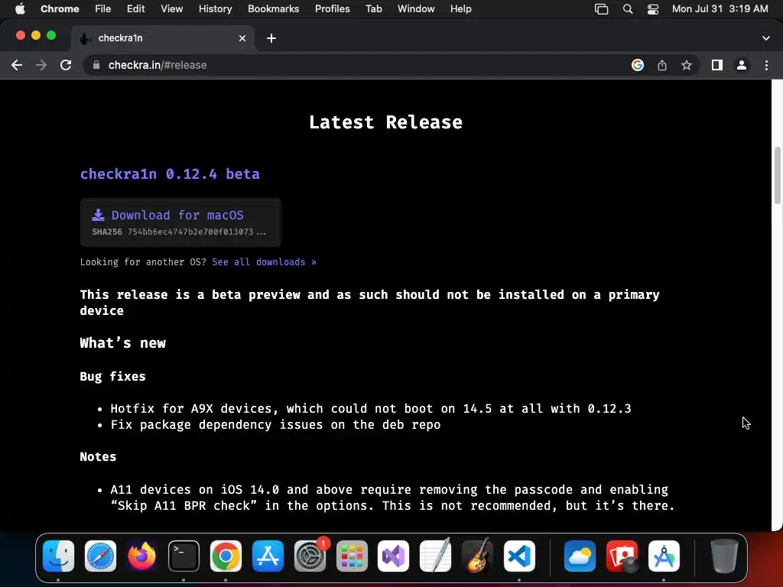Open the Window menu
Viewport: 783px width, 587px height.
pos(416,9)
